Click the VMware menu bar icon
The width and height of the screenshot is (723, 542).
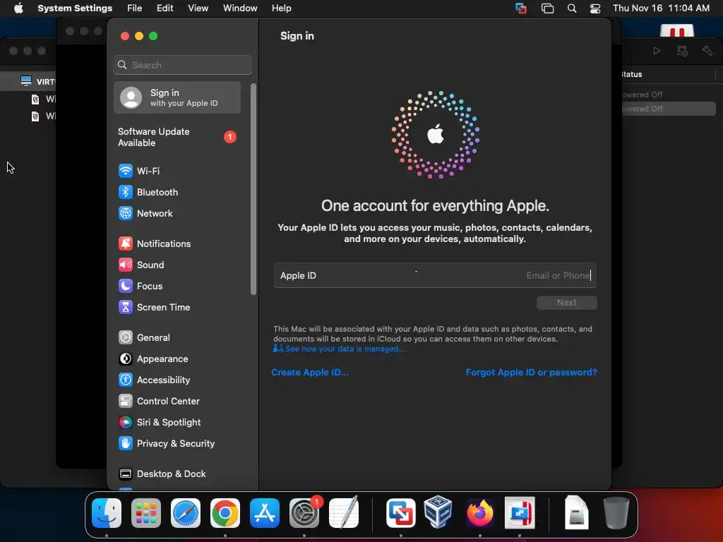[x=521, y=8]
